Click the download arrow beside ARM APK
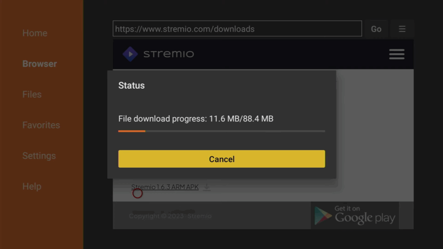 pos(207,187)
